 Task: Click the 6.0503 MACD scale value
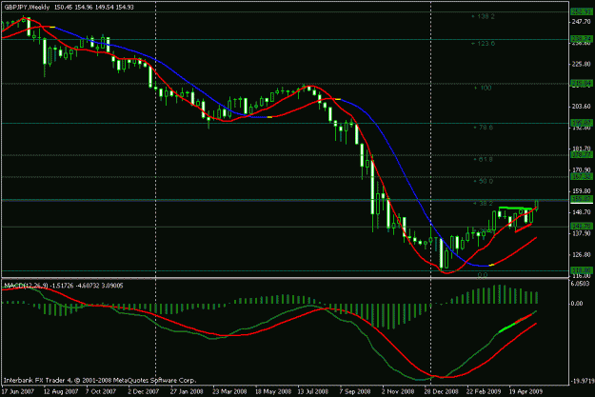(581, 284)
